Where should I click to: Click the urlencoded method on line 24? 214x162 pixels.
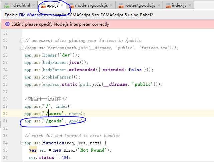82,70
